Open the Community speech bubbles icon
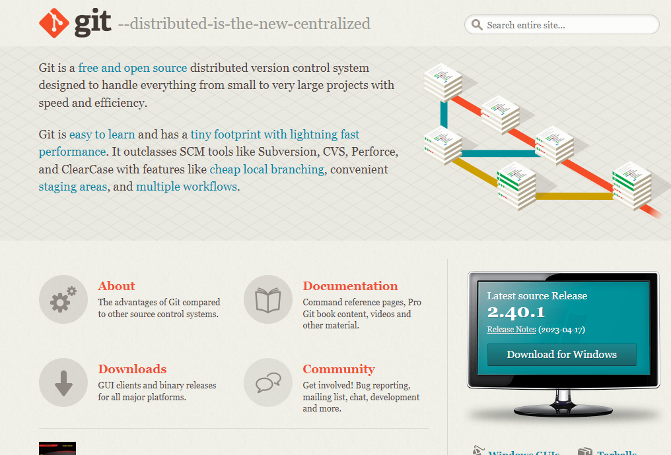This screenshot has width=671, height=455. [268, 382]
